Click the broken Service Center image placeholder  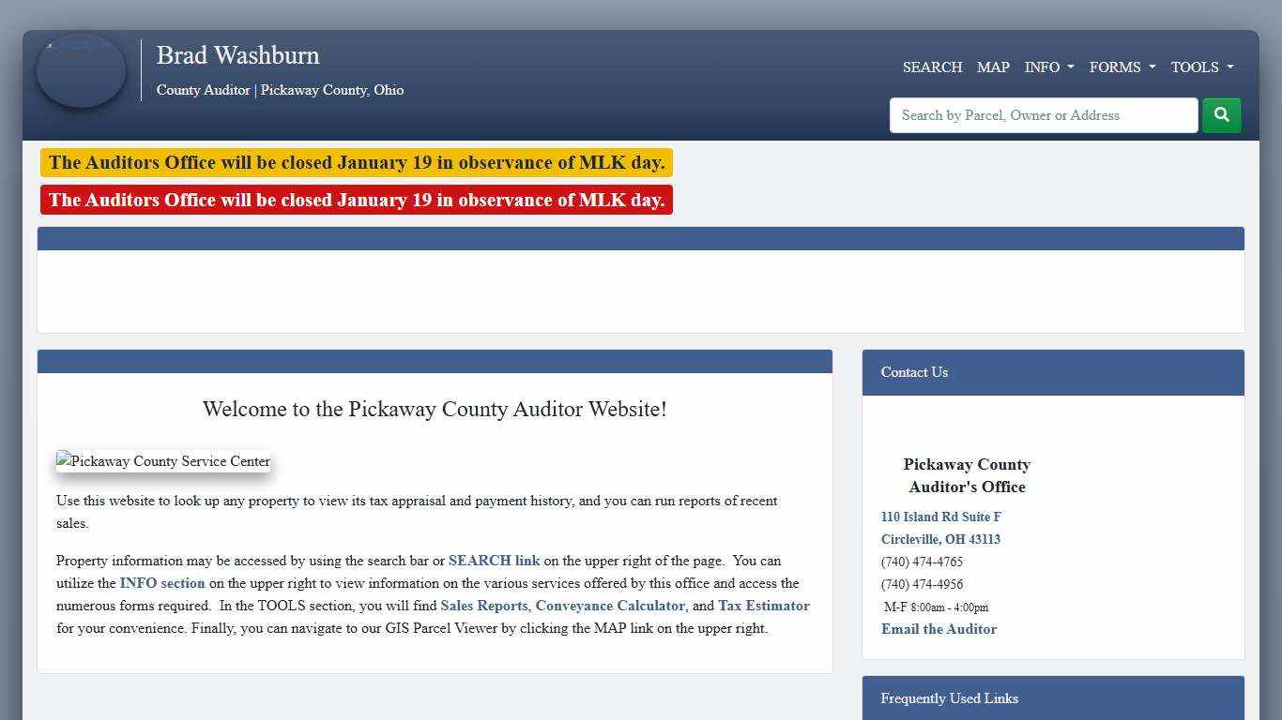(x=162, y=460)
